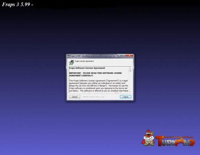This screenshot has width=200, height=155.
Task: Click the 'Fraps Software License Agreement' heading
Action: [87, 68]
